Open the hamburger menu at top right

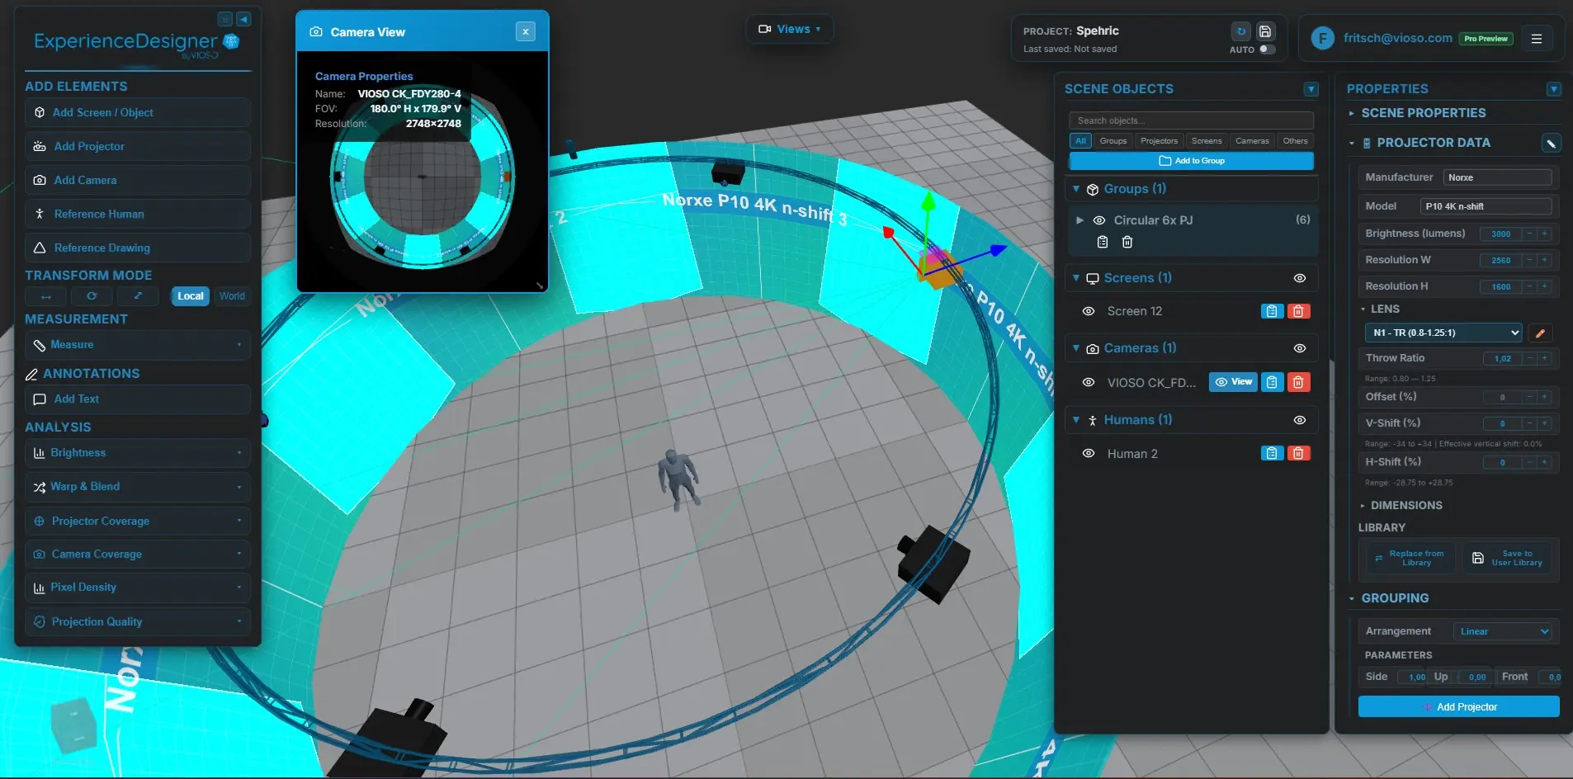(1536, 39)
